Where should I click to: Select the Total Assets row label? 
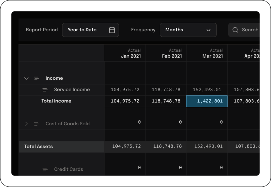[x=39, y=147]
